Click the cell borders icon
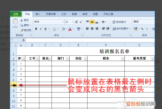 click(54, 29)
